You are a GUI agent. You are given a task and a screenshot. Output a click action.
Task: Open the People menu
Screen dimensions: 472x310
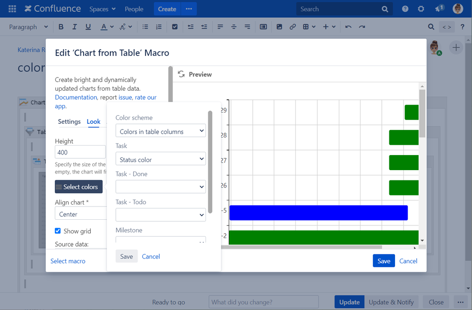click(x=134, y=9)
